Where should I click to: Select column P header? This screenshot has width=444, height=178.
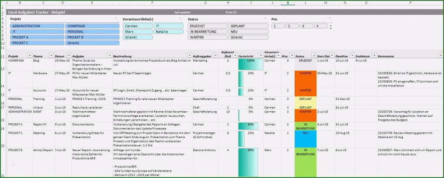coord(410,3)
